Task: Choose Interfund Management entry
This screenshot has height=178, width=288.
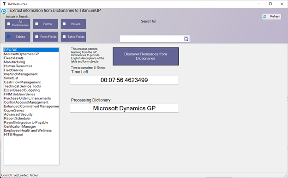Action: tap(31, 74)
